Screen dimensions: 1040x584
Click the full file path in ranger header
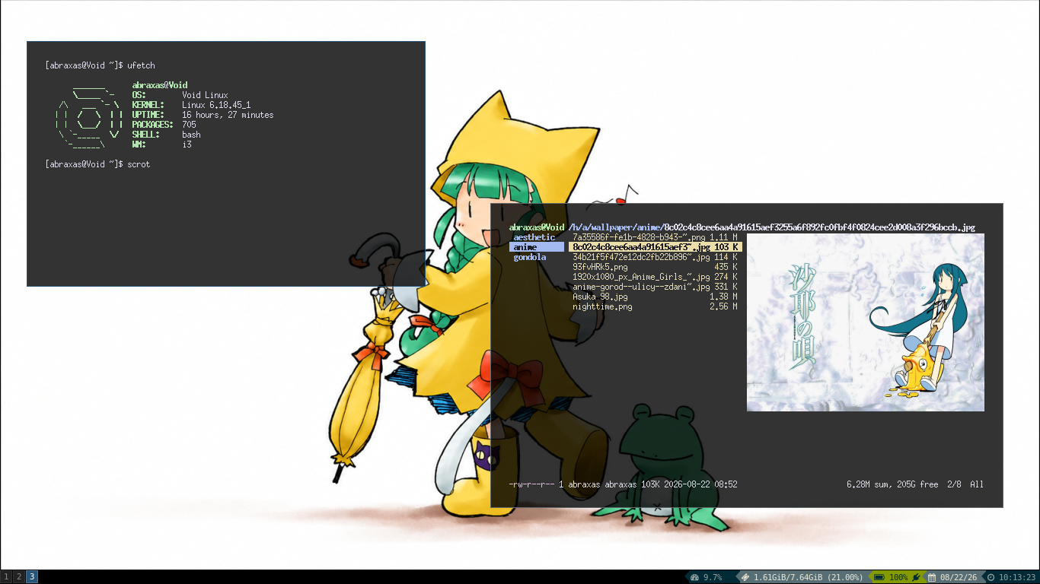772,227
